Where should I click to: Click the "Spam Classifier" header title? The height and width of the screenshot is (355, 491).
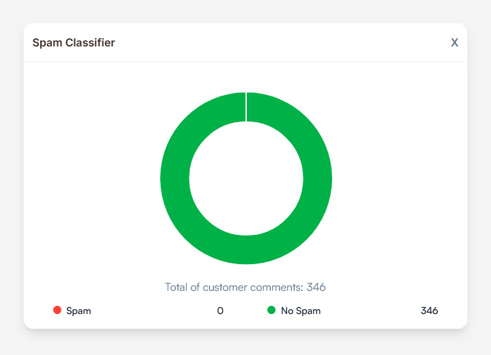[74, 42]
